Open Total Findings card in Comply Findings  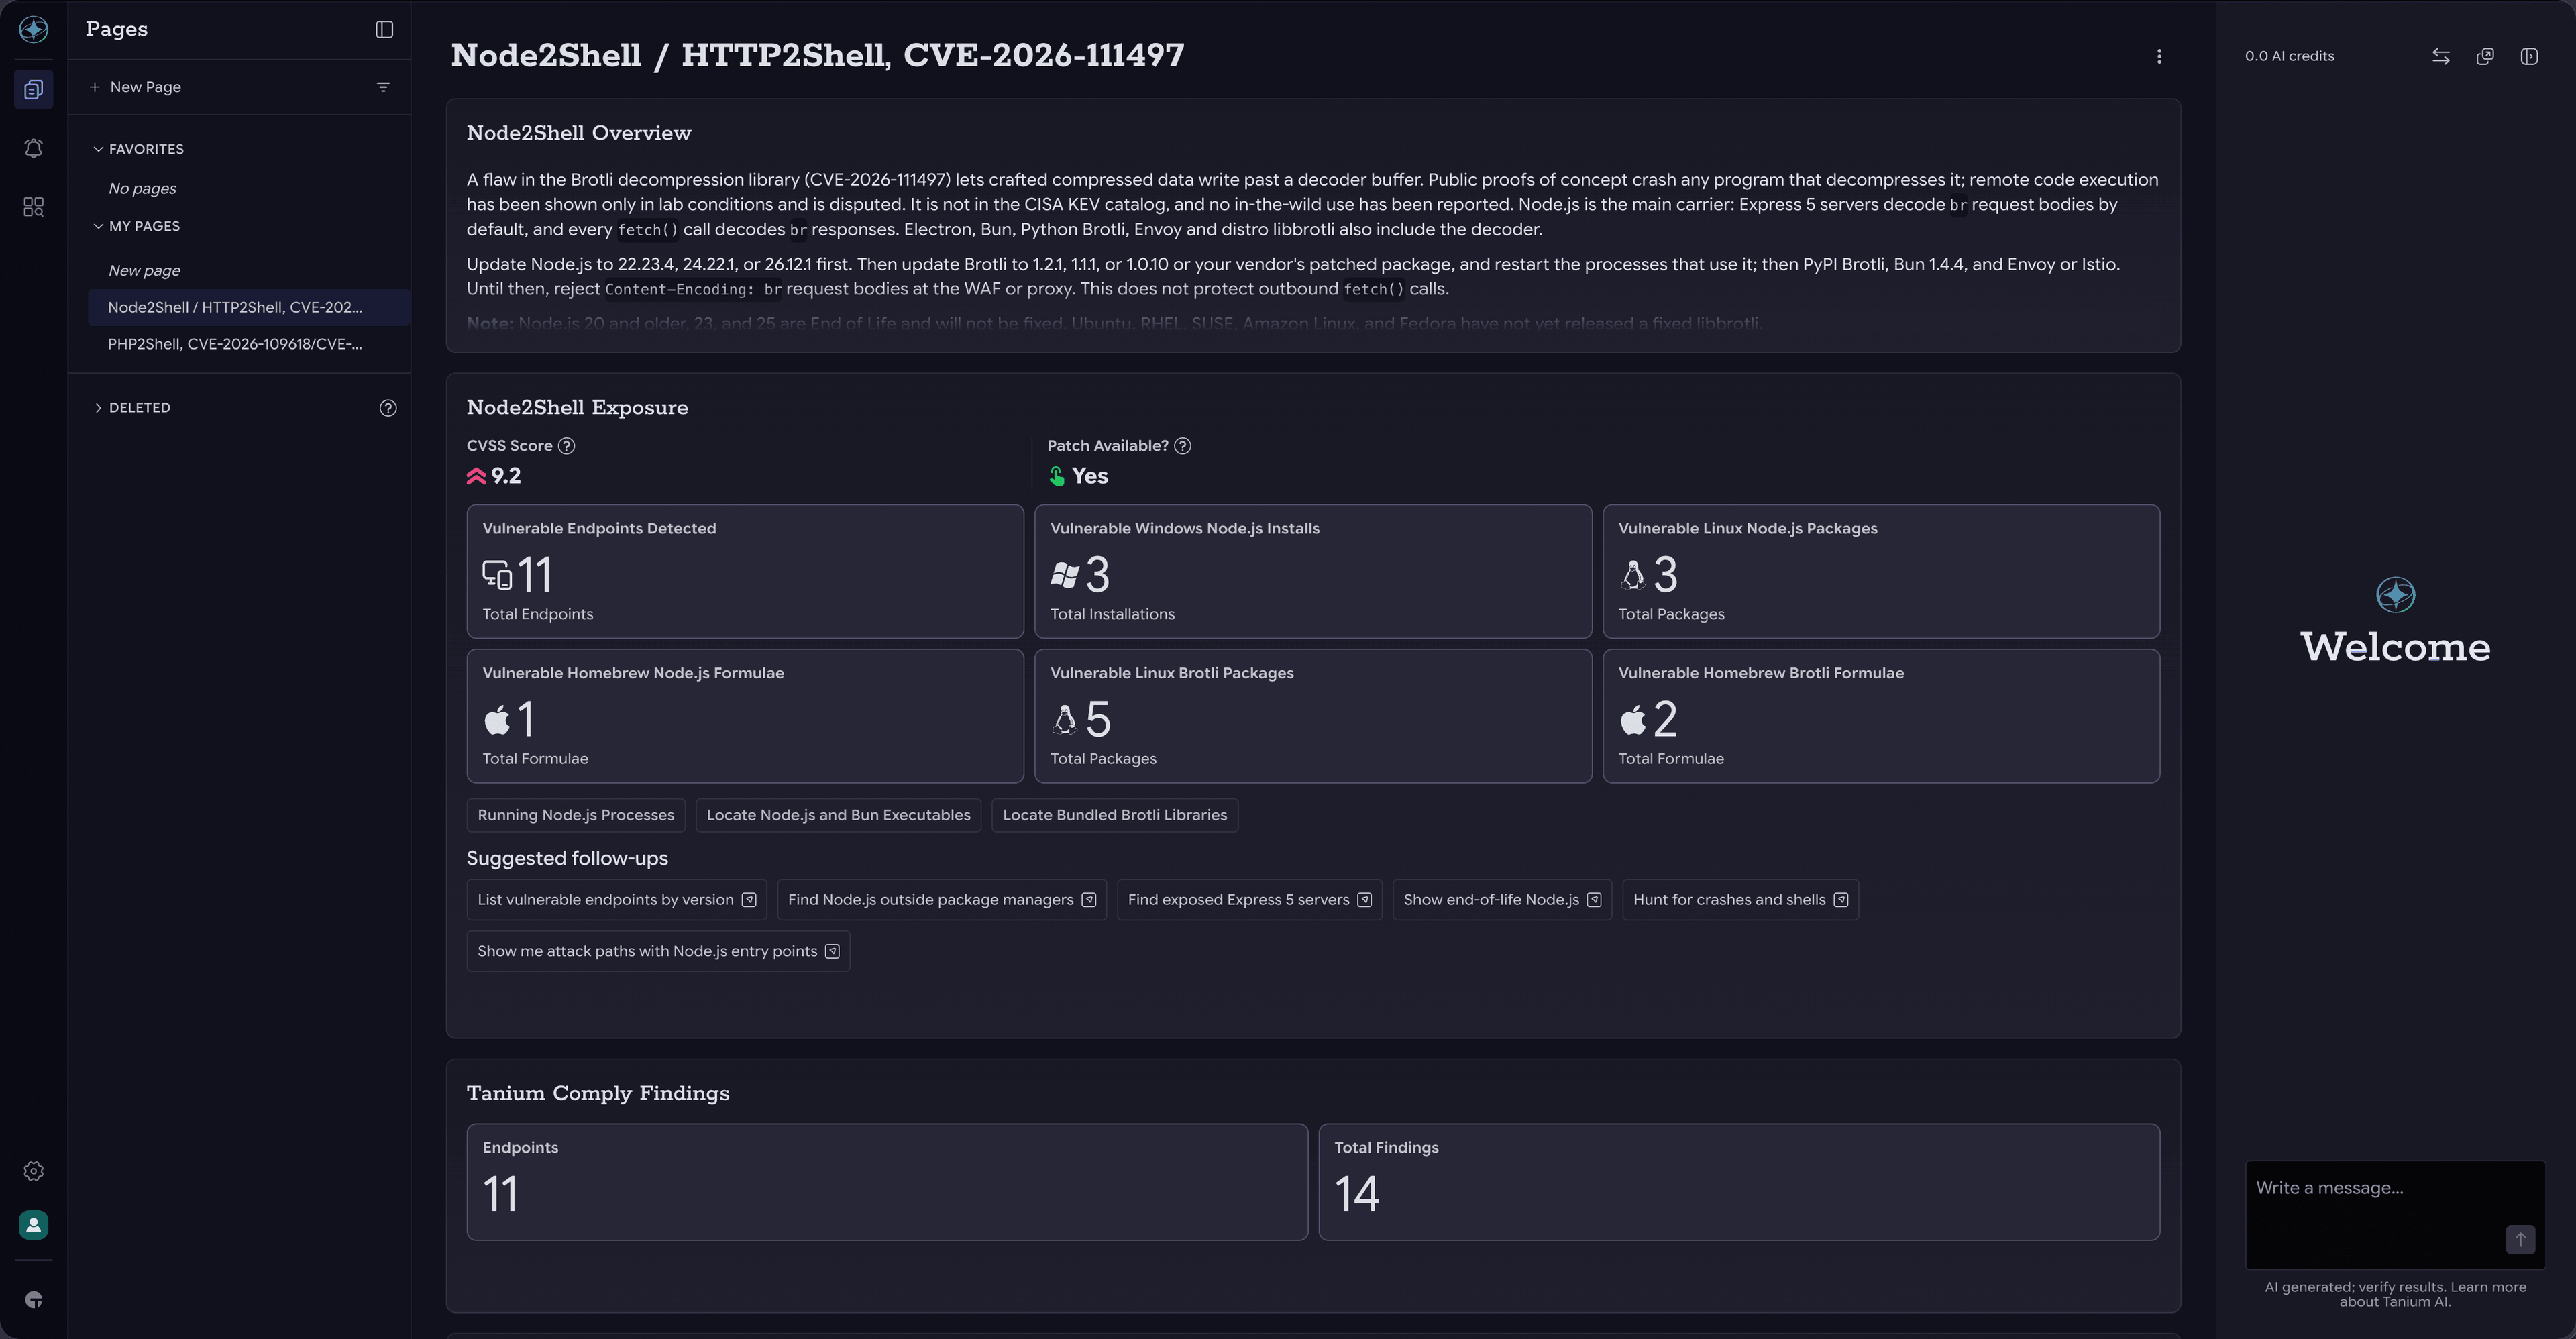(x=1739, y=1182)
